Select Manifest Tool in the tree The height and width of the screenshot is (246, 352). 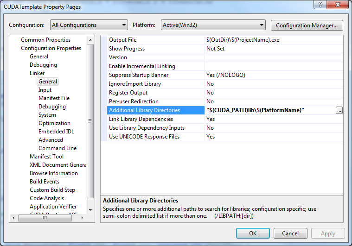point(46,156)
